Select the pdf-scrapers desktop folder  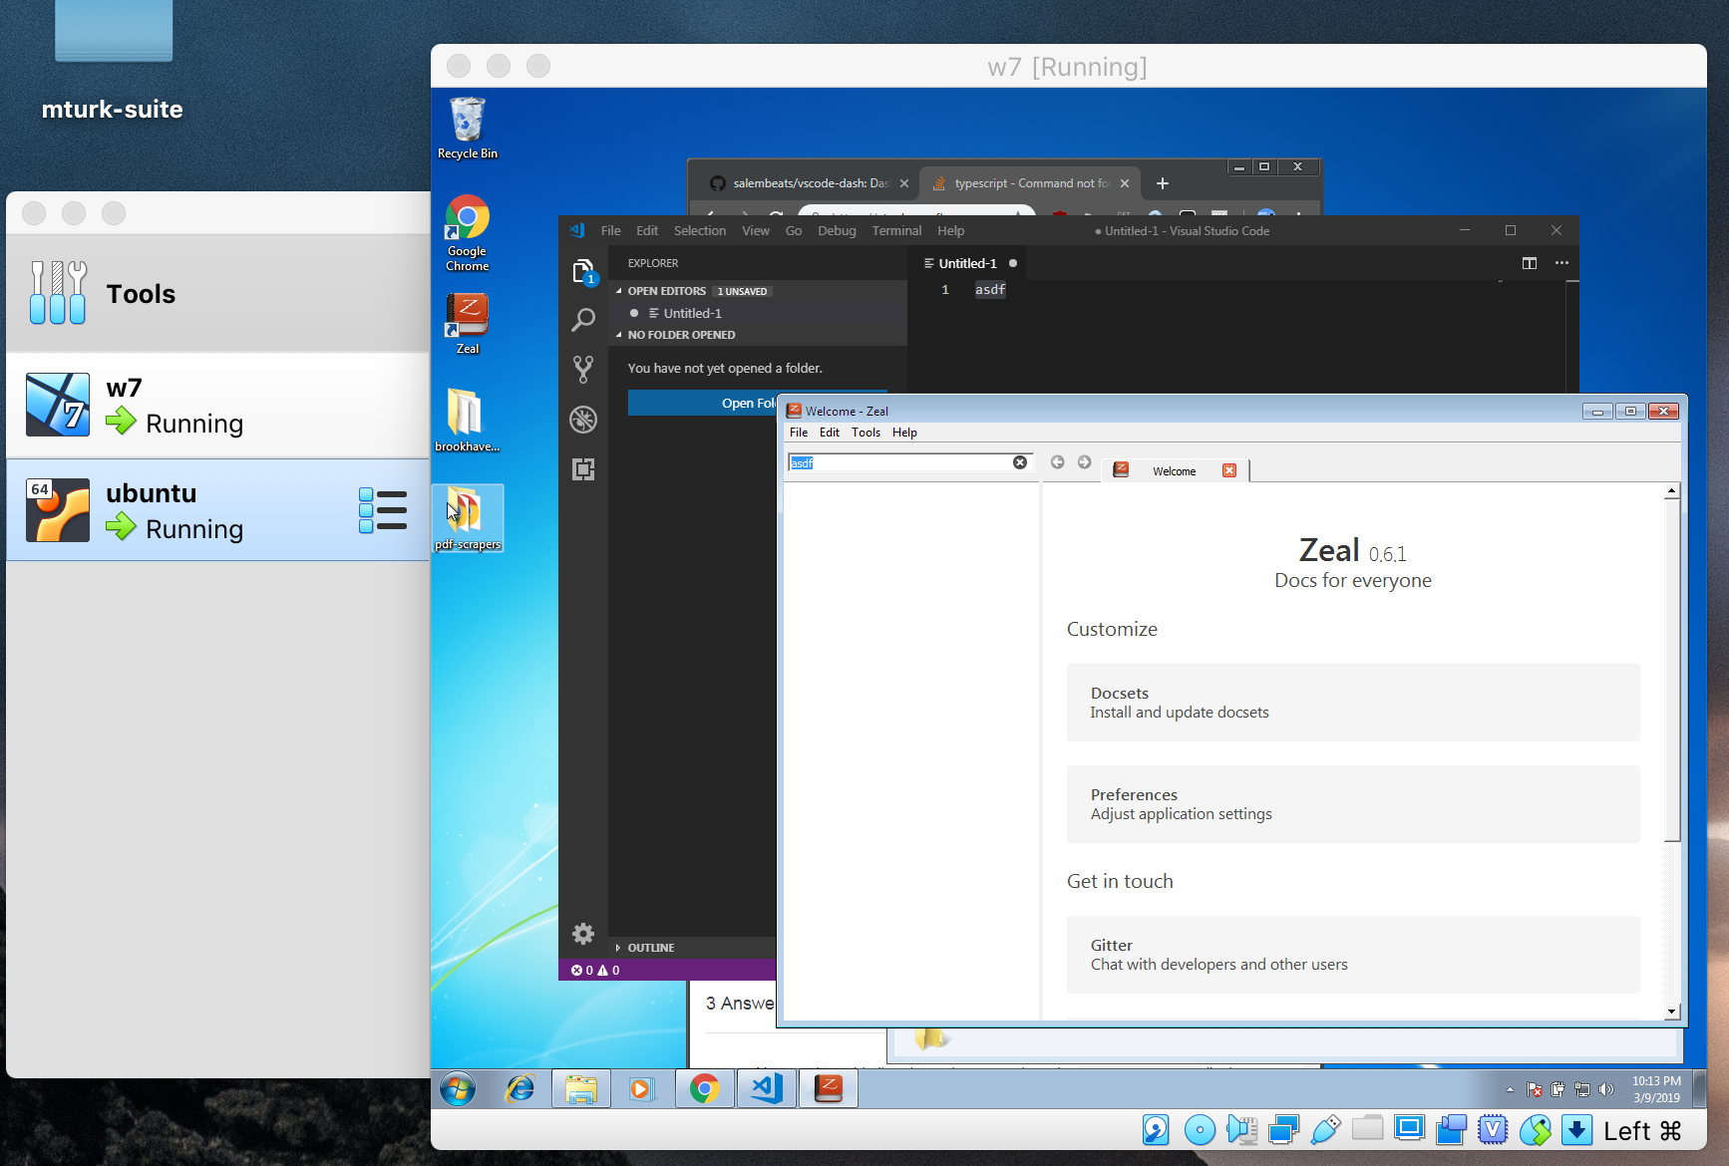click(x=468, y=517)
